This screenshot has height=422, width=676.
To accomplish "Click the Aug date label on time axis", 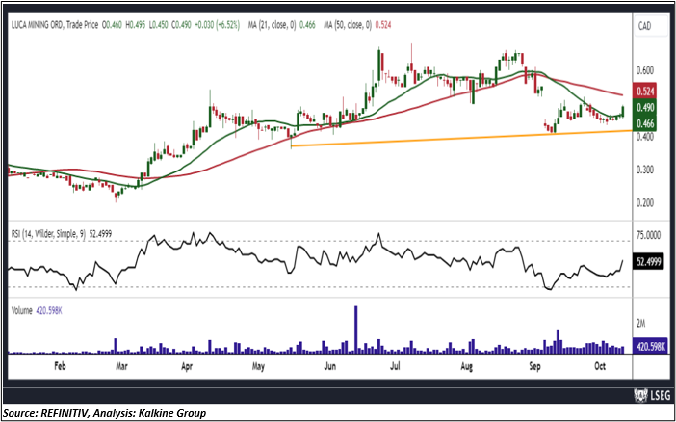I will pos(466,367).
